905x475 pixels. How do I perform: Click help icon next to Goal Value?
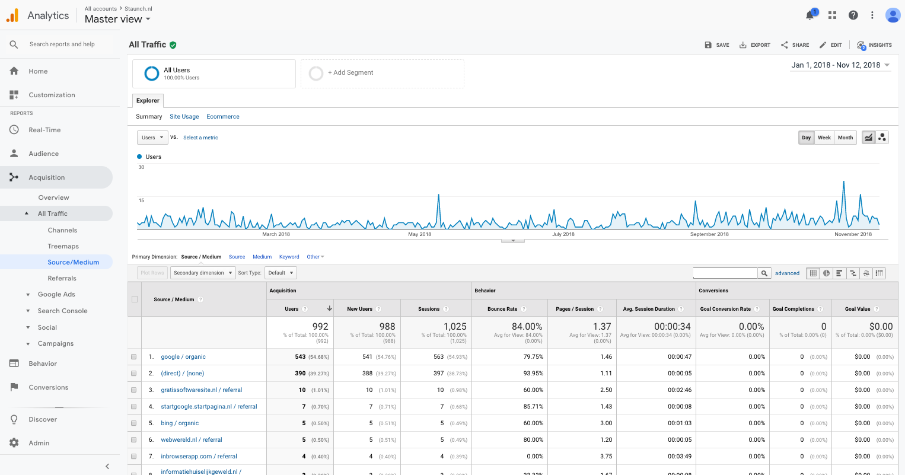tap(877, 309)
